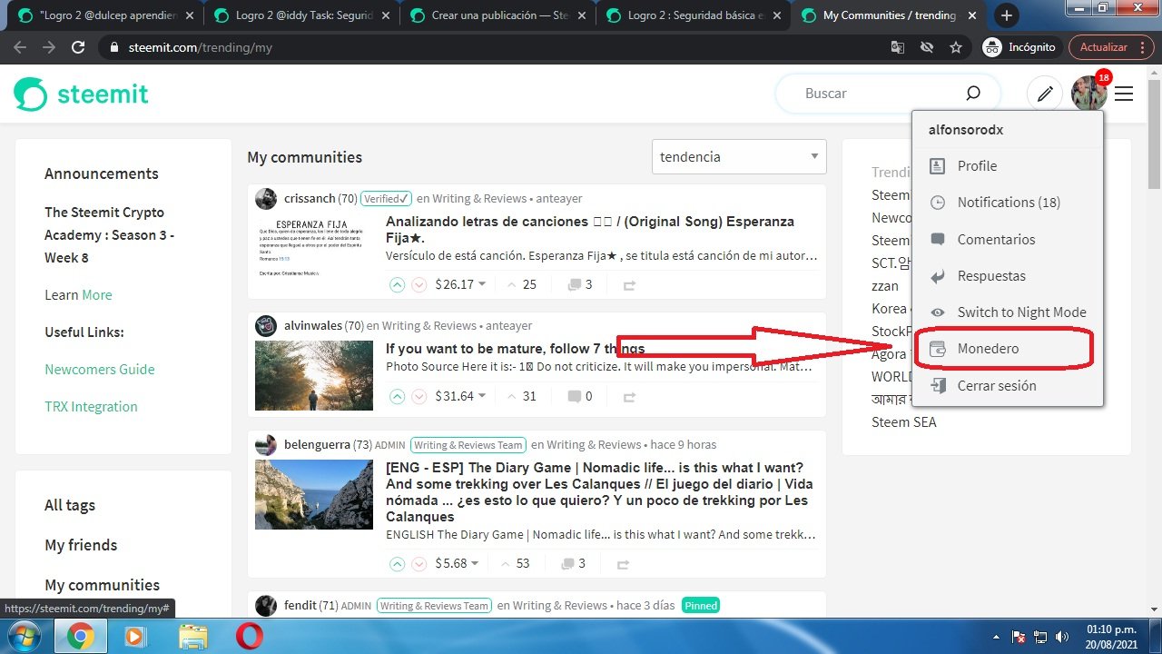
Task: Go back with the browser arrow
Action: (x=21, y=47)
